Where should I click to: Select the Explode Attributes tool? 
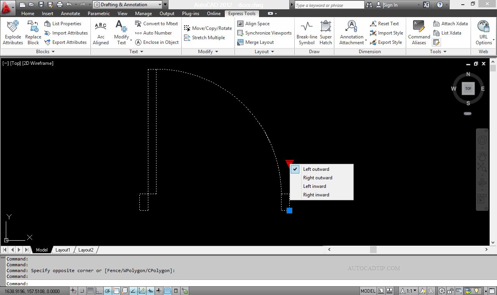(x=13, y=33)
